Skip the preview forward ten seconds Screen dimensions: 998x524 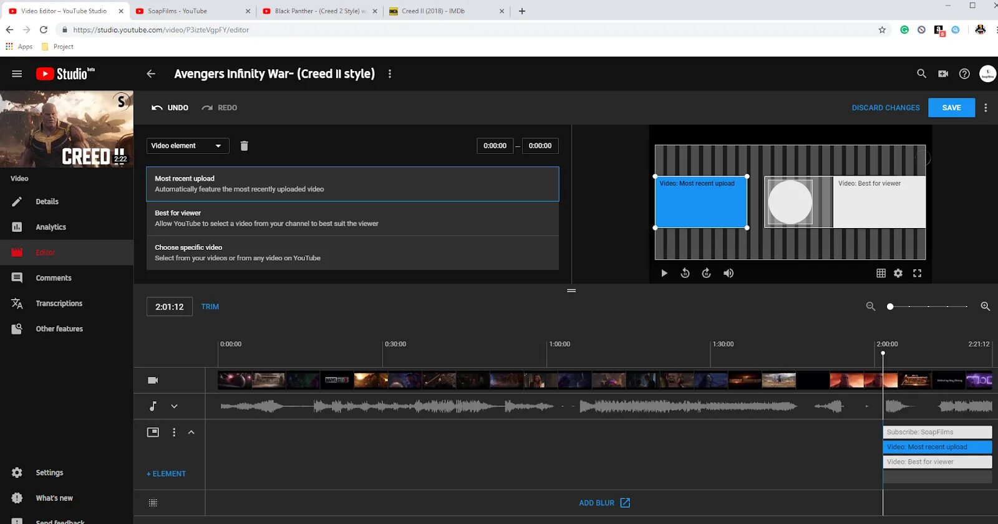click(x=706, y=274)
